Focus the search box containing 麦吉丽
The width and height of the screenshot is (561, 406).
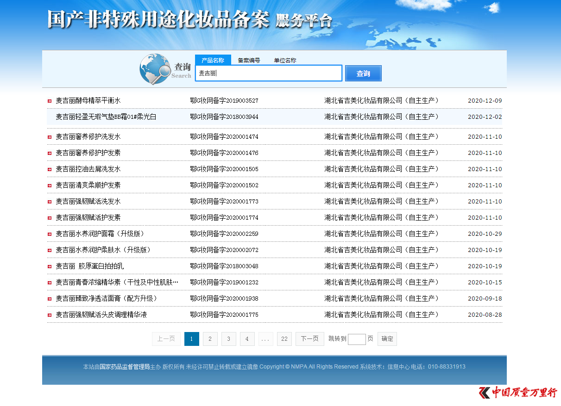tap(269, 73)
